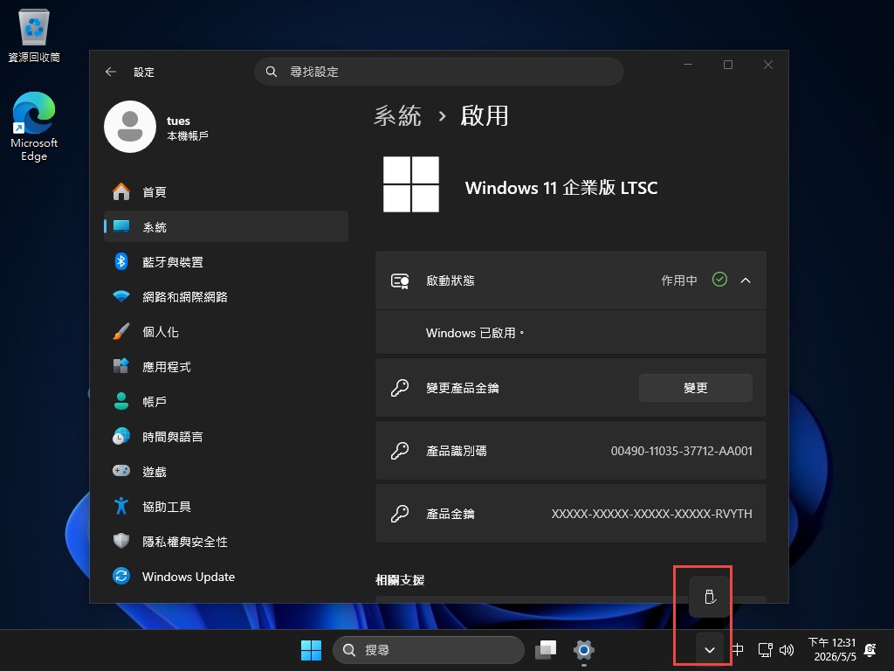Click the taskbar 搜尋 box
The width and height of the screenshot is (894, 671).
pyautogui.click(x=428, y=650)
